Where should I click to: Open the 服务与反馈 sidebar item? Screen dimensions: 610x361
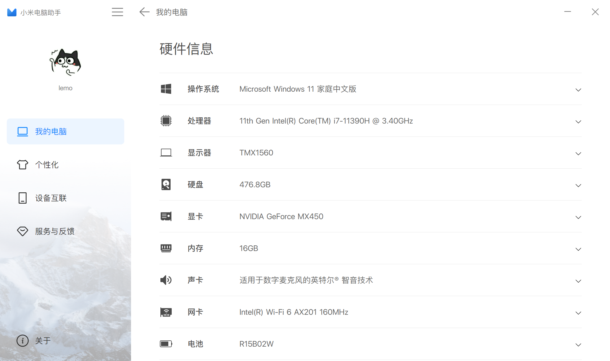click(66, 231)
